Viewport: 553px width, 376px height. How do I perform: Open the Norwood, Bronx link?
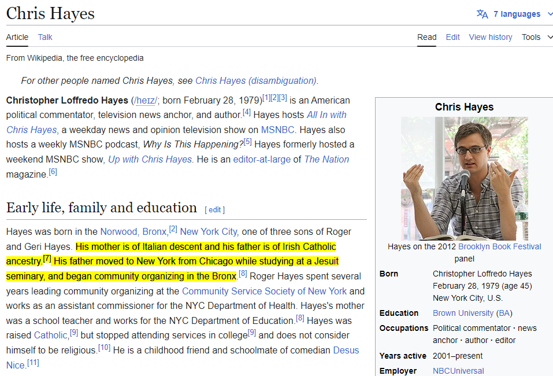pyautogui.click(x=133, y=231)
